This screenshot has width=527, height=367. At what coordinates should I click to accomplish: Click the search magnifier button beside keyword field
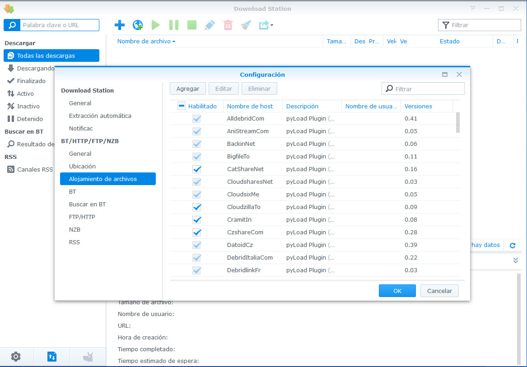click(12, 25)
